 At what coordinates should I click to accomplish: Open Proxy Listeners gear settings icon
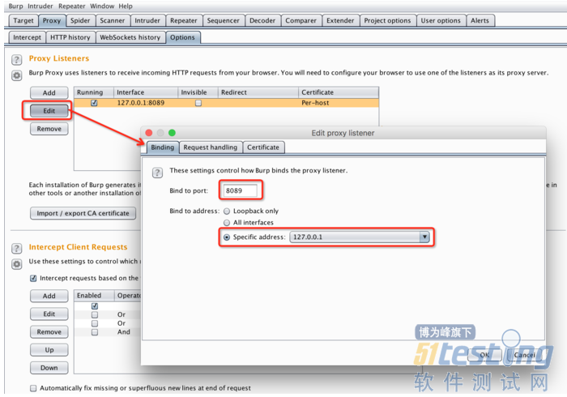(17, 75)
